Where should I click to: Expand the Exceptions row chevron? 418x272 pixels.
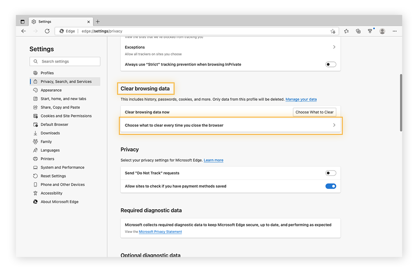coord(334,47)
